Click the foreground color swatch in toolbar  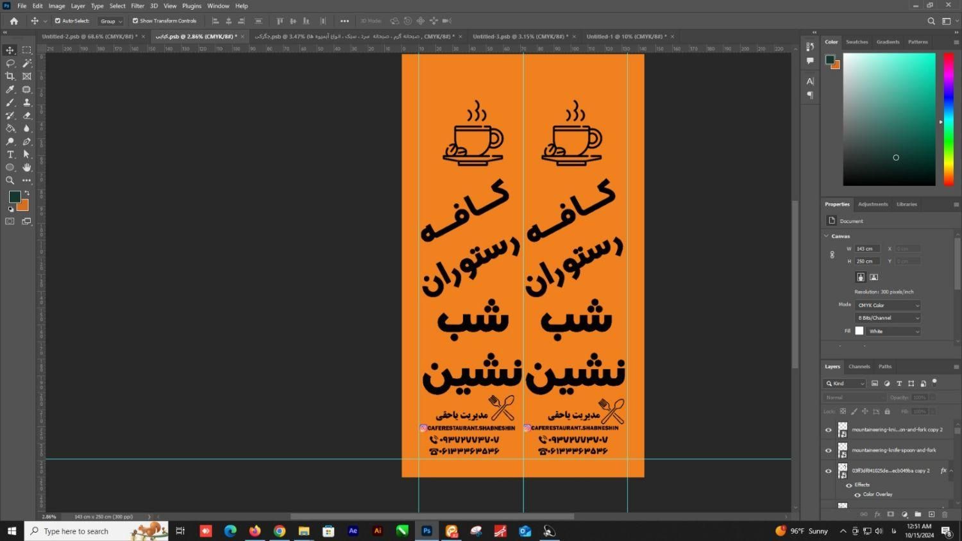[x=14, y=197]
